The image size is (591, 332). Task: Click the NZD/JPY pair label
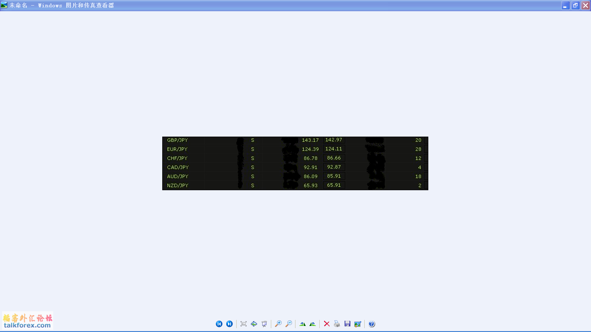(x=178, y=185)
